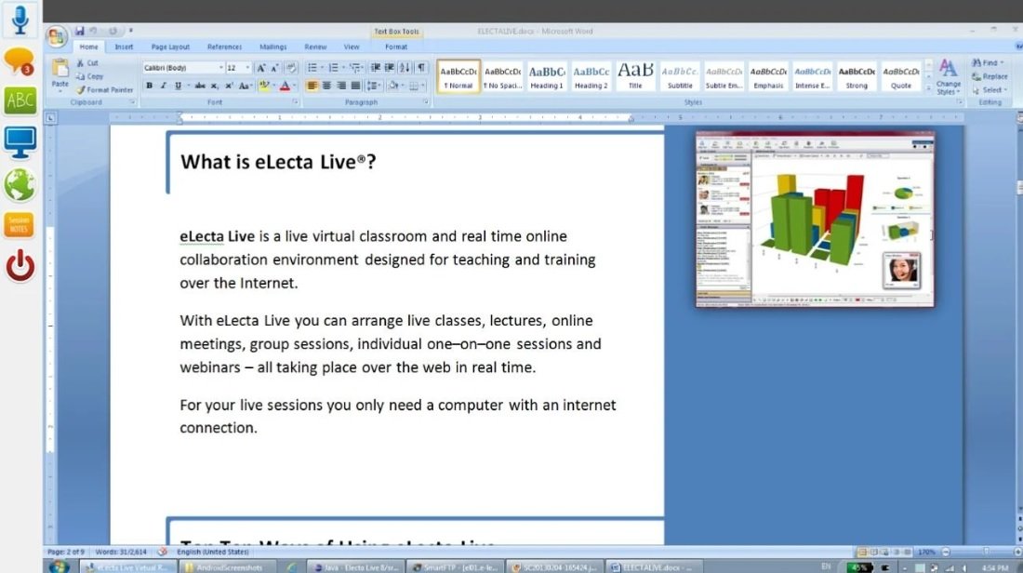Viewport: 1023px width, 573px height.
Task: Toggle Italic formatting
Action: (163, 86)
